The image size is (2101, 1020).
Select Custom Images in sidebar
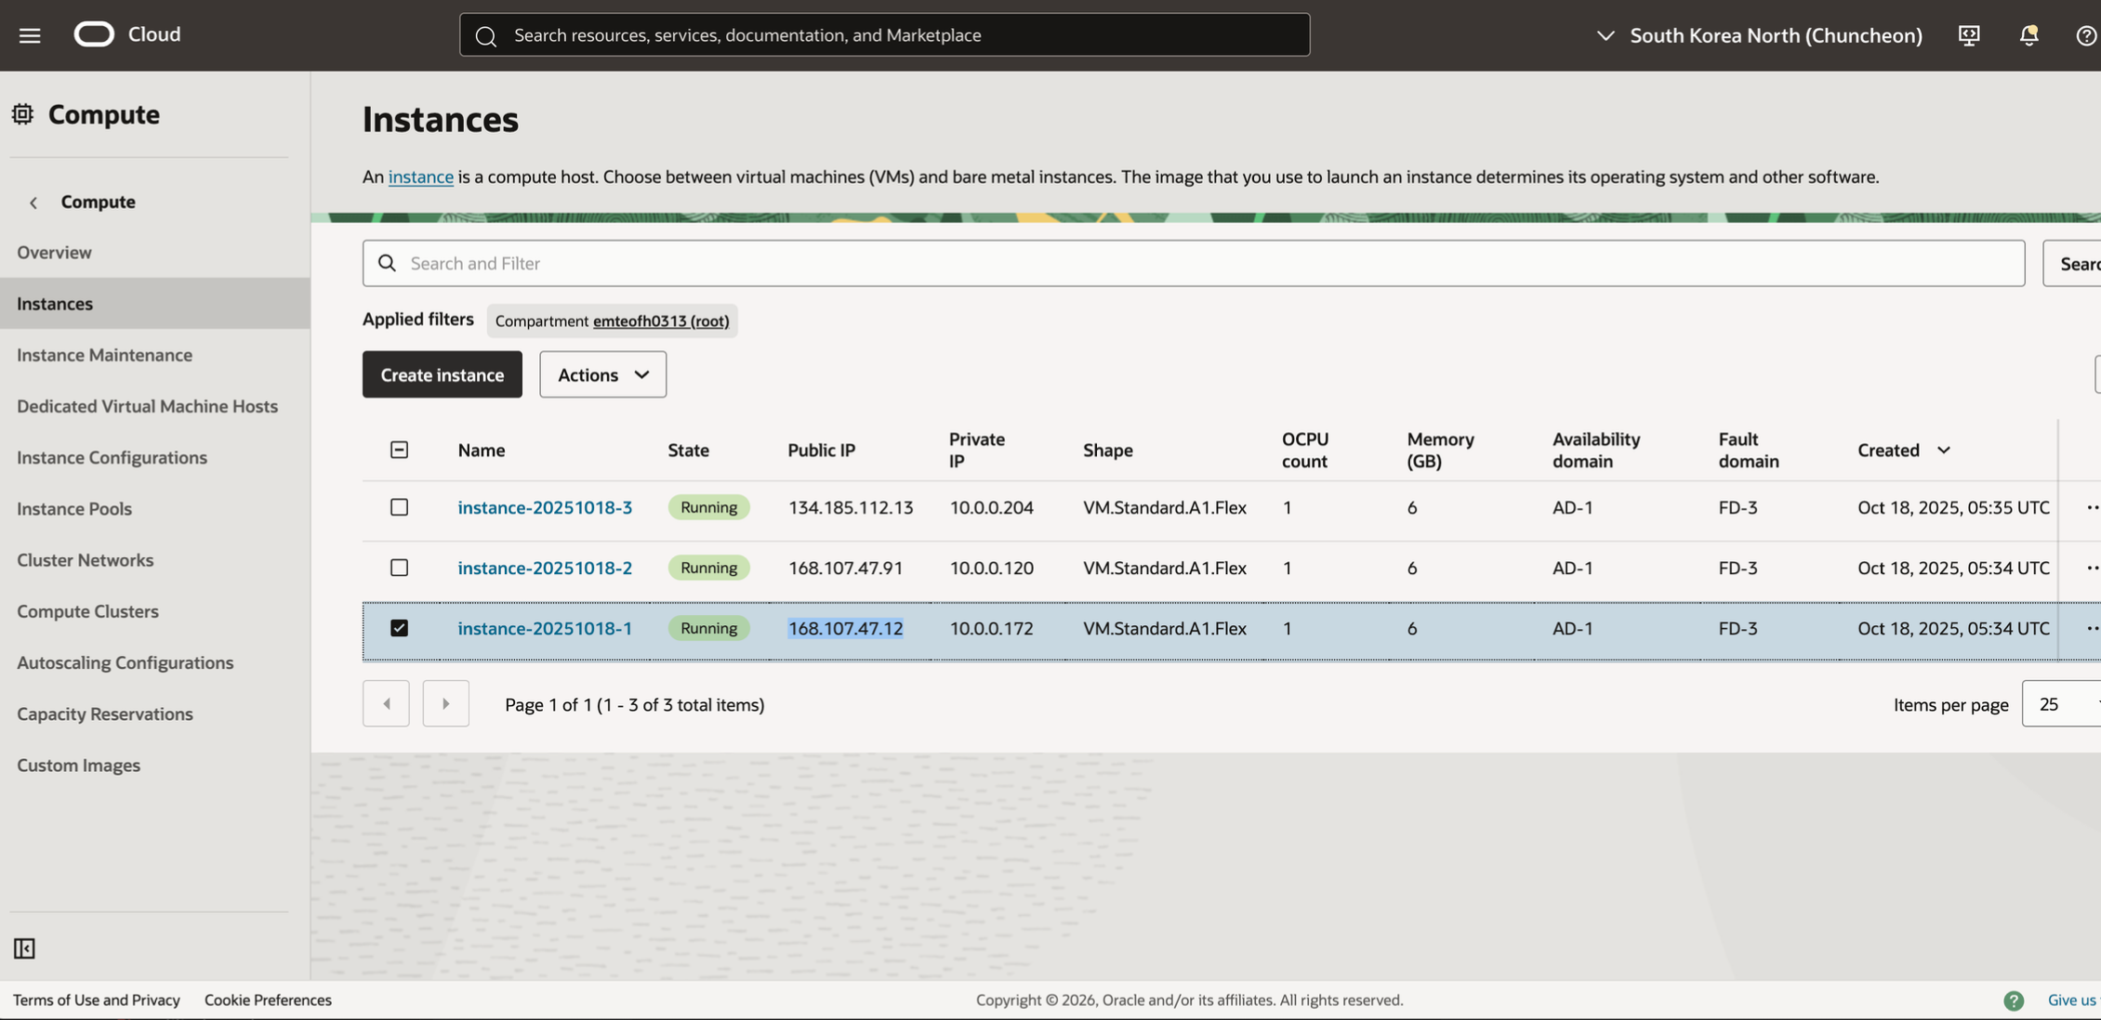[78, 765]
